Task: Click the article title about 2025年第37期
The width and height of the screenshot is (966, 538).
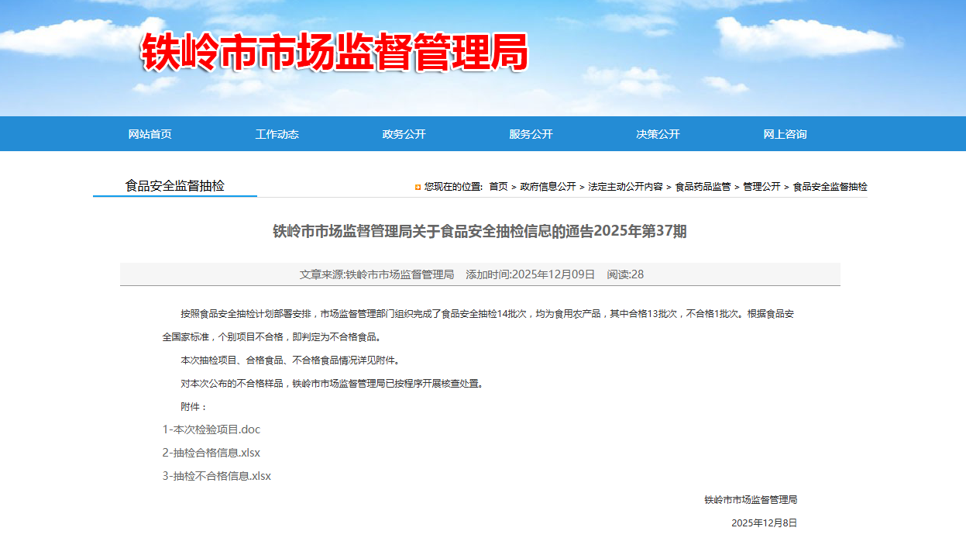Action: pyautogui.click(x=480, y=231)
